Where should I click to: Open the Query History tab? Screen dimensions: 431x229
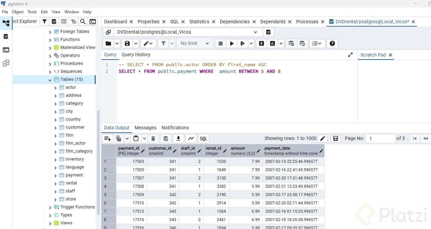[136, 55]
